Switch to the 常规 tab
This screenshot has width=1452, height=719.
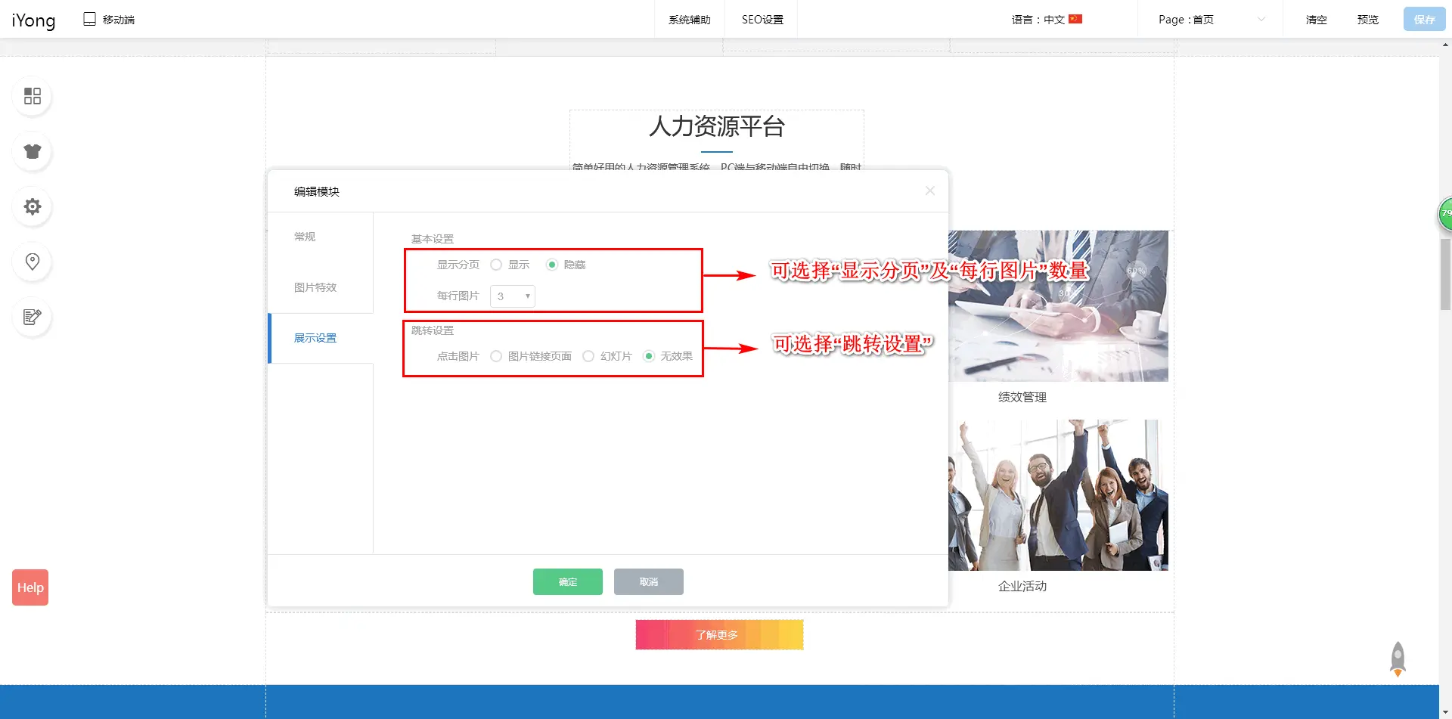click(305, 237)
